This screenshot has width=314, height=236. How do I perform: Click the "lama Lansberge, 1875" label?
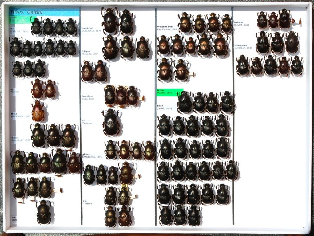21,115
